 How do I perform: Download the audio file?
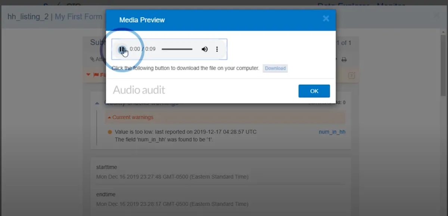coord(275,68)
